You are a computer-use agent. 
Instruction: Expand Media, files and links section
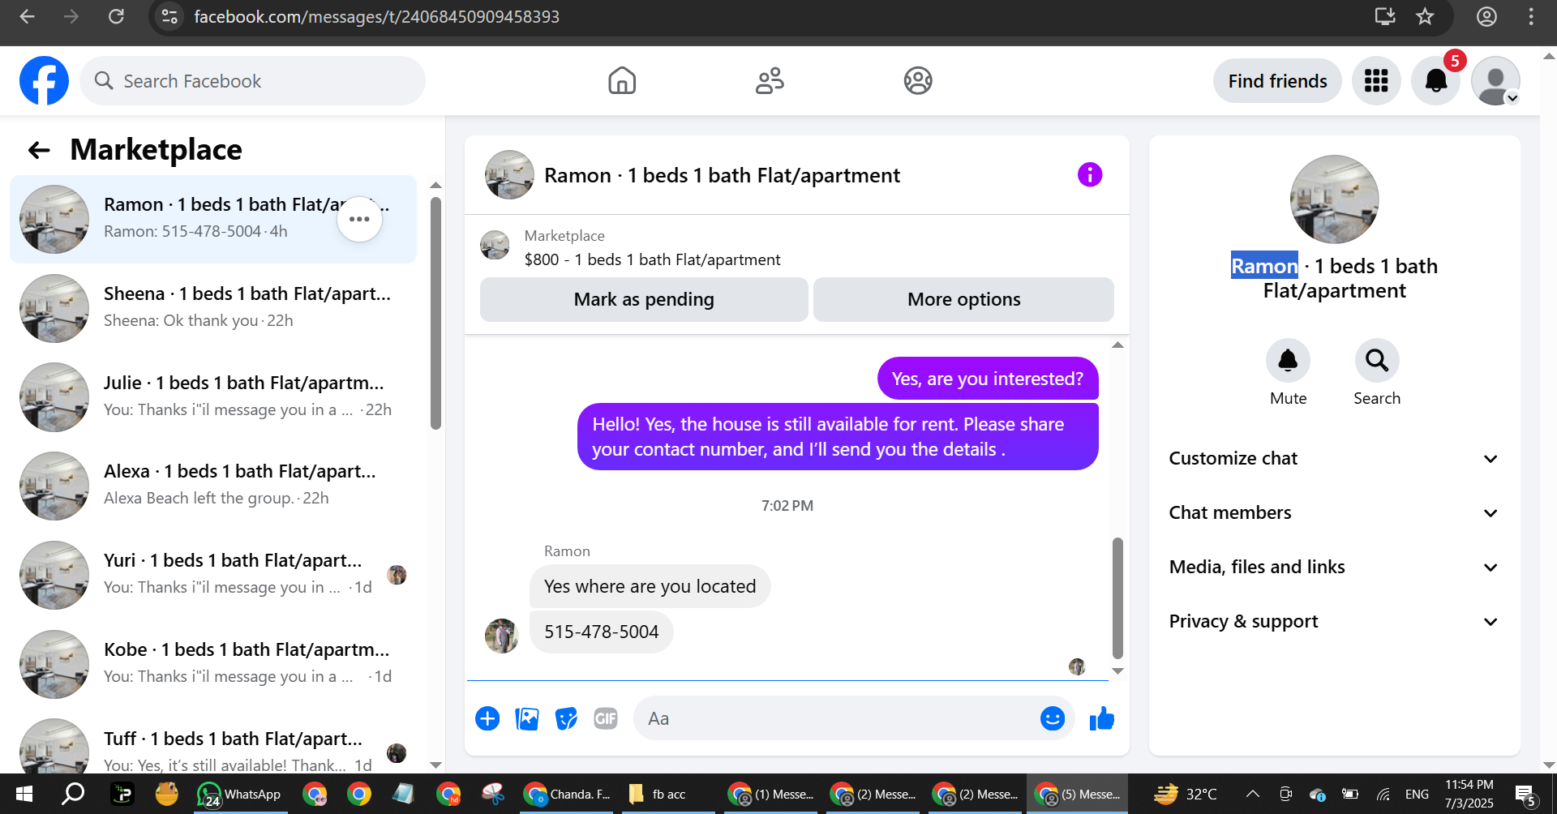1334,567
